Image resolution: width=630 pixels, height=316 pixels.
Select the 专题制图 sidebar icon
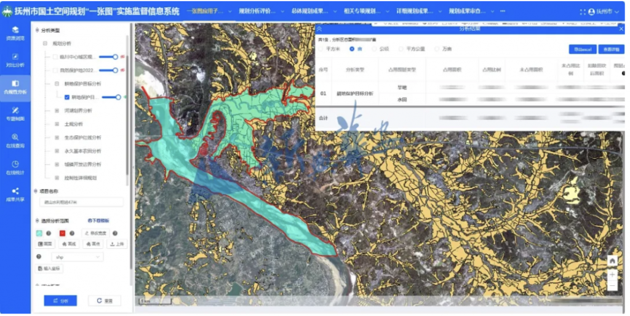(x=15, y=113)
